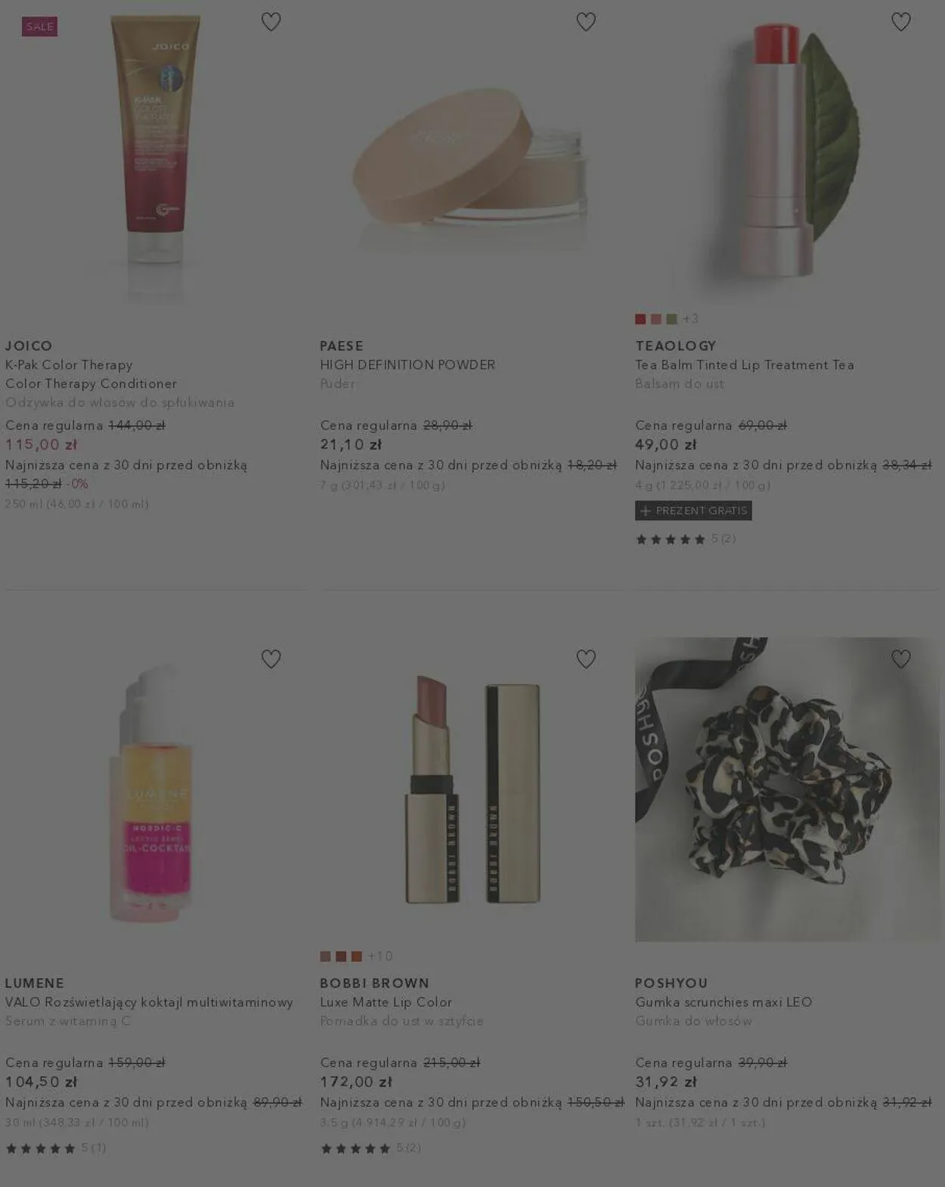Click the SALE badge on Joico product
This screenshot has width=945, height=1187.
pyautogui.click(x=40, y=26)
